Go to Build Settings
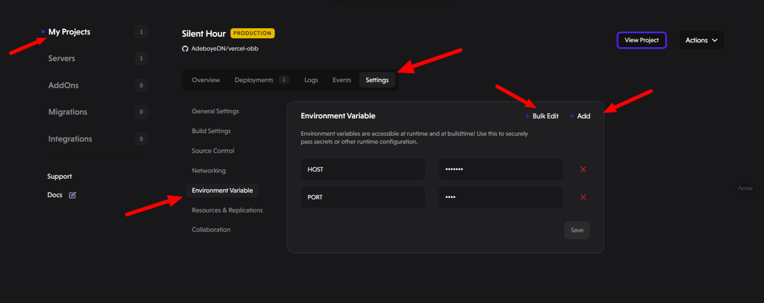 coord(211,131)
